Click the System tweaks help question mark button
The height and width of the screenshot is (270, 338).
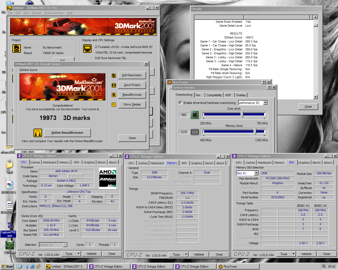(269, 88)
